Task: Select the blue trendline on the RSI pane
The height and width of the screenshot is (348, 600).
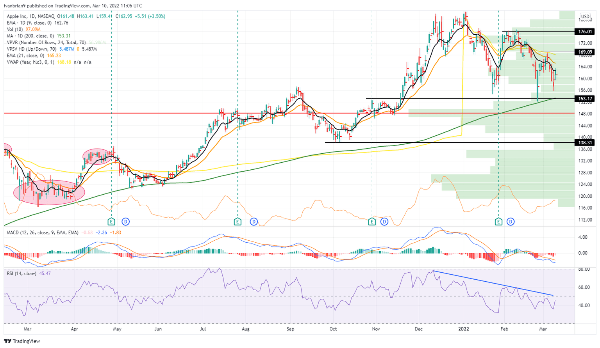Action: 493,283
